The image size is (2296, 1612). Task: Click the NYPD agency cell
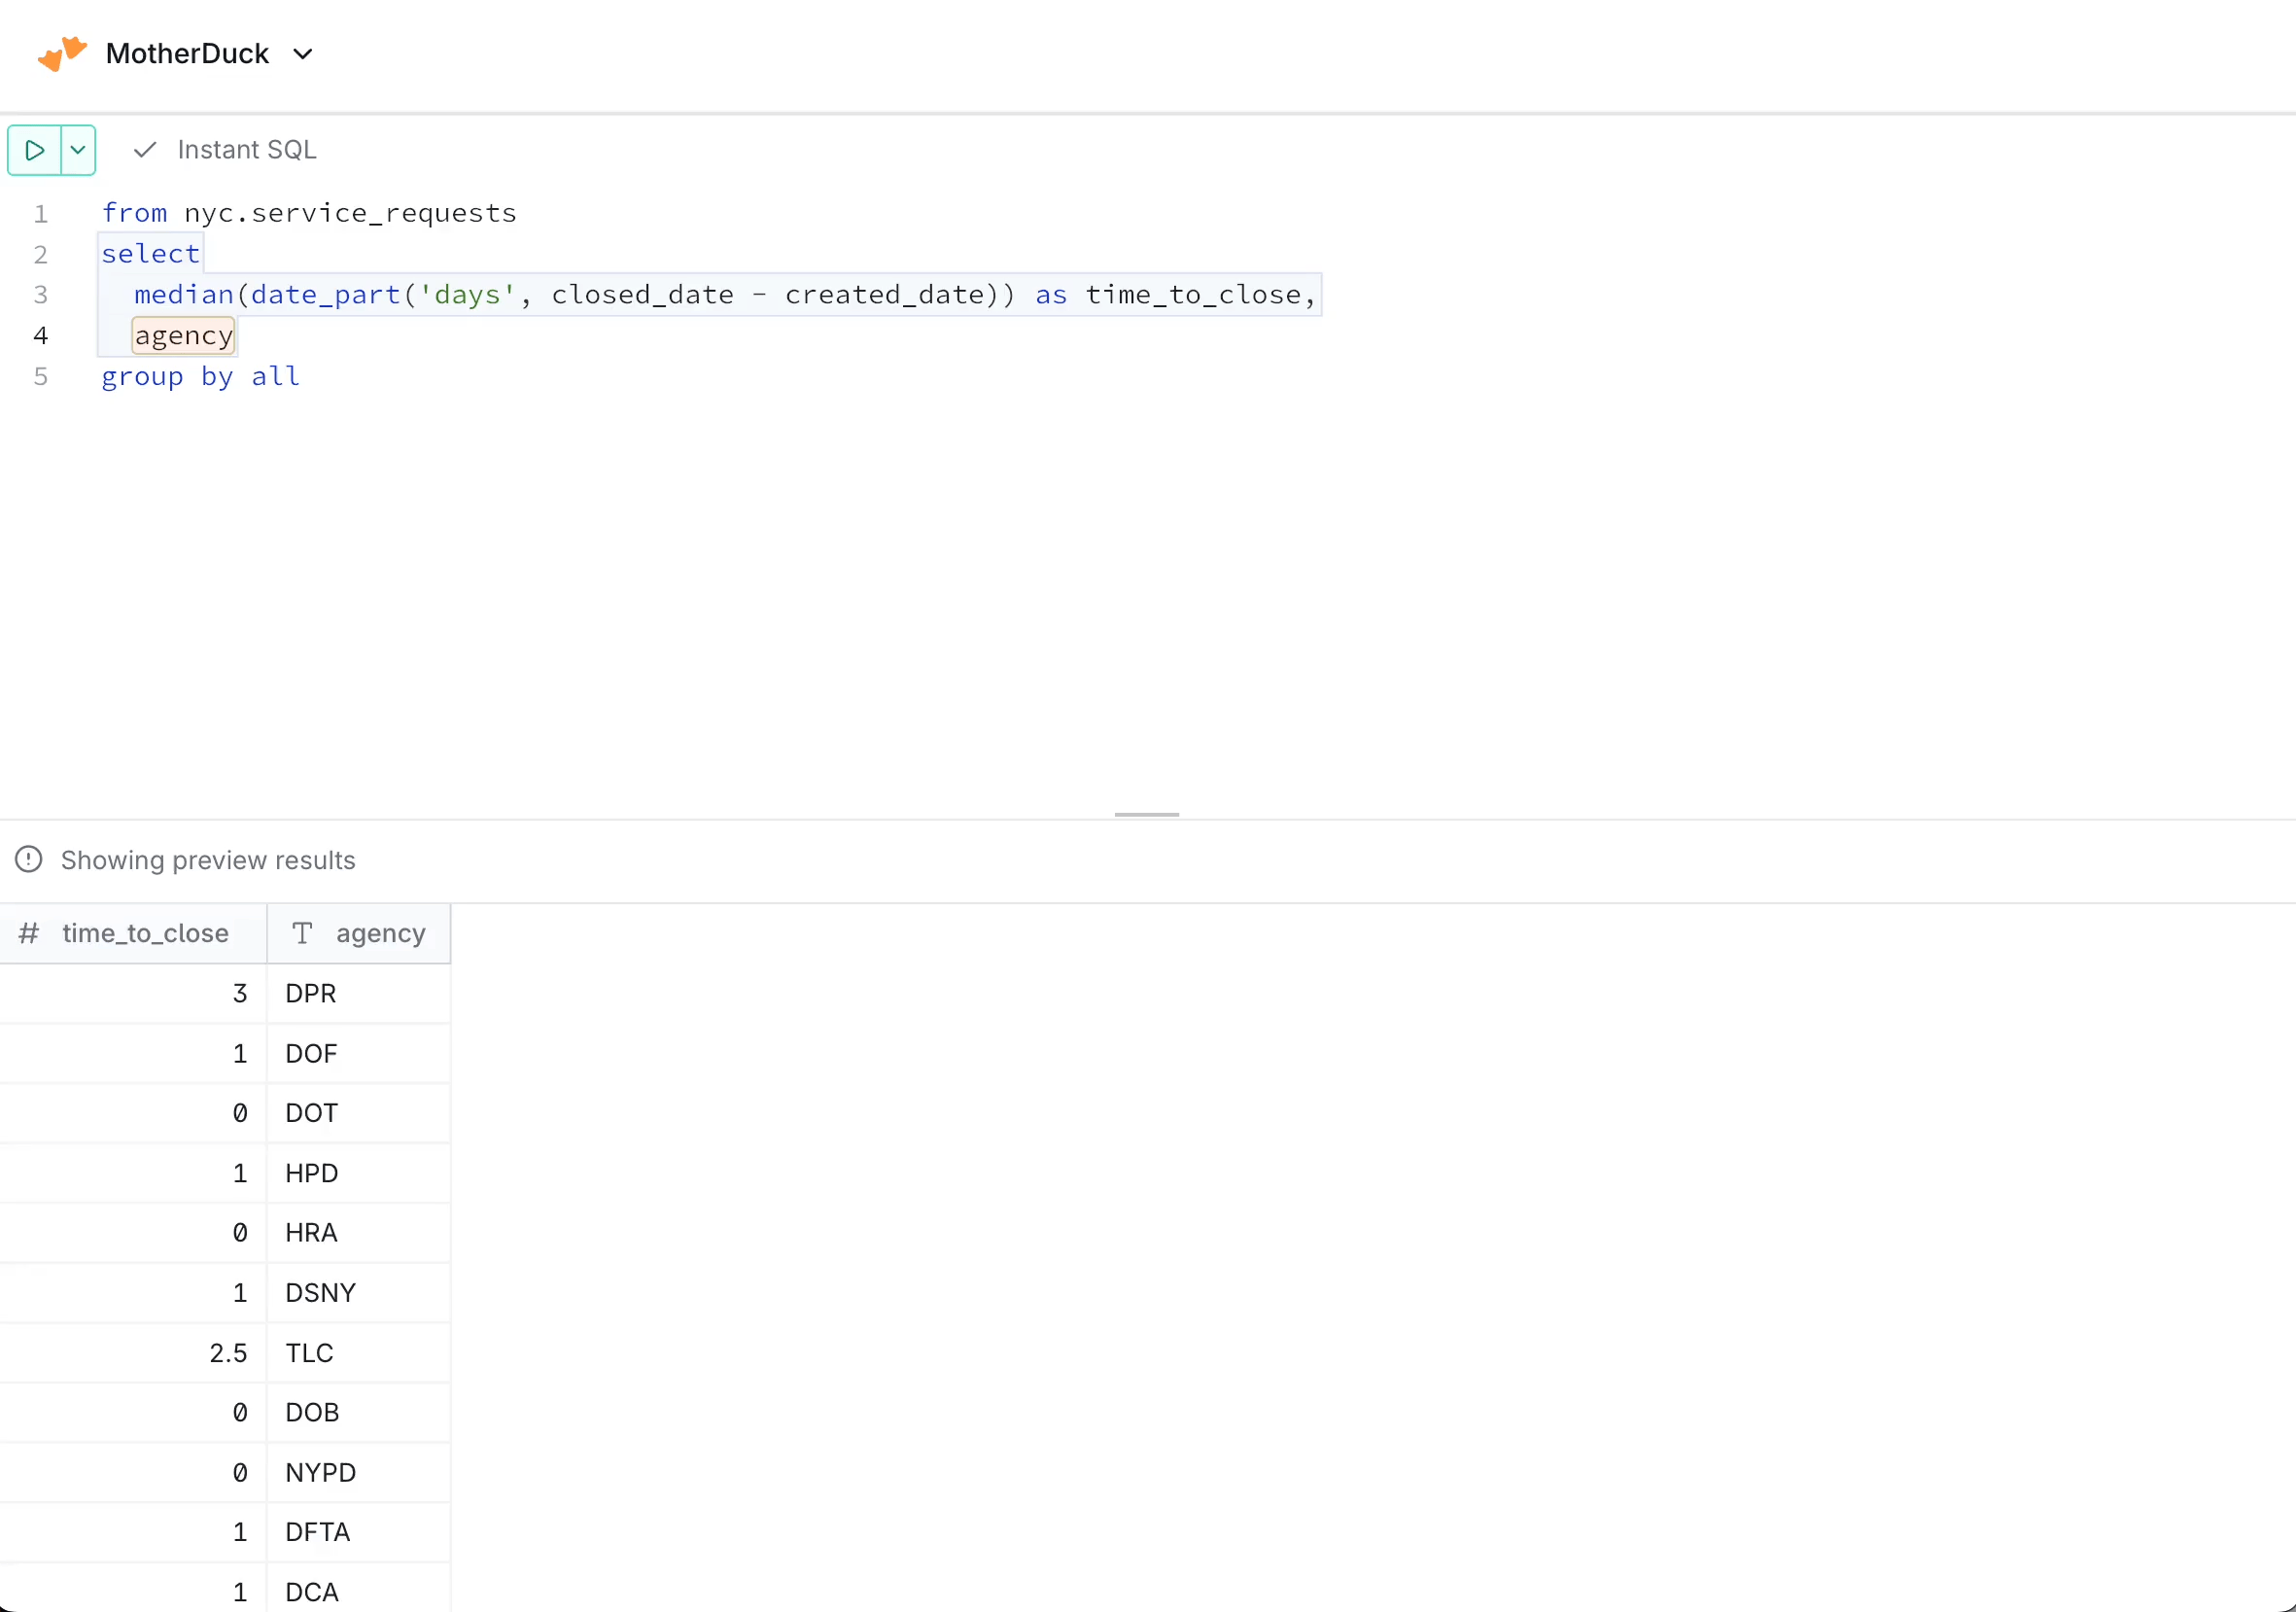click(320, 1472)
